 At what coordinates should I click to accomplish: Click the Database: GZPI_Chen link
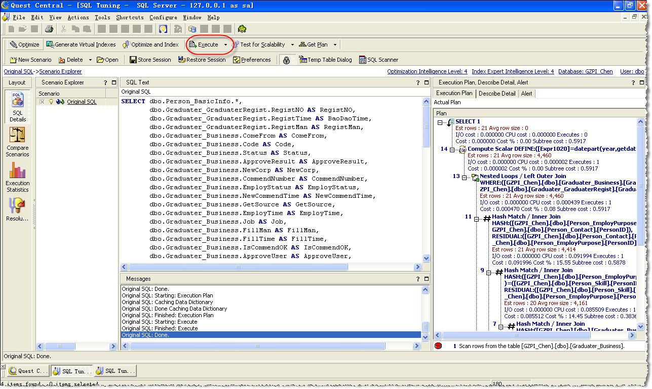click(585, 72)
